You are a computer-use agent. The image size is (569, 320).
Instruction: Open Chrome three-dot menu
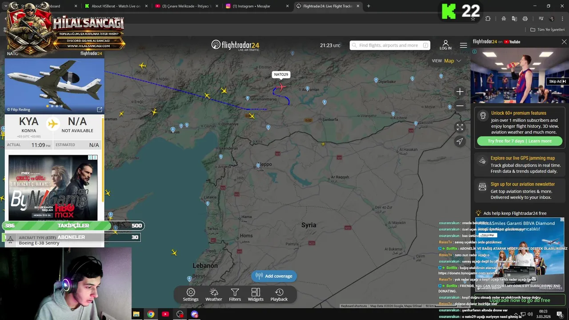(x=562, y=19)
